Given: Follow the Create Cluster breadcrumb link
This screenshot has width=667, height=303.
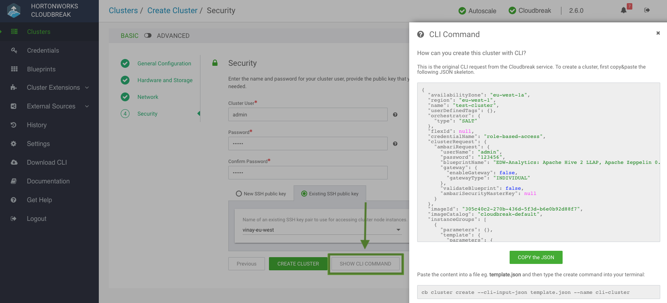Looking at the screenshot, I should point(172,10).
